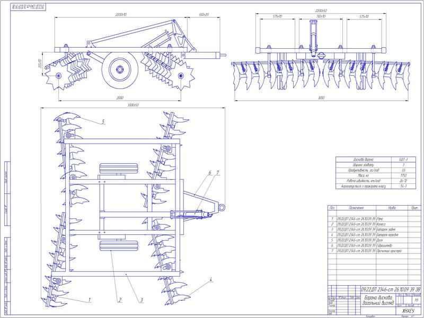Click the "Продуктивність, га/год" row label
Screen dimensions: 424x318
coord(363,170)
